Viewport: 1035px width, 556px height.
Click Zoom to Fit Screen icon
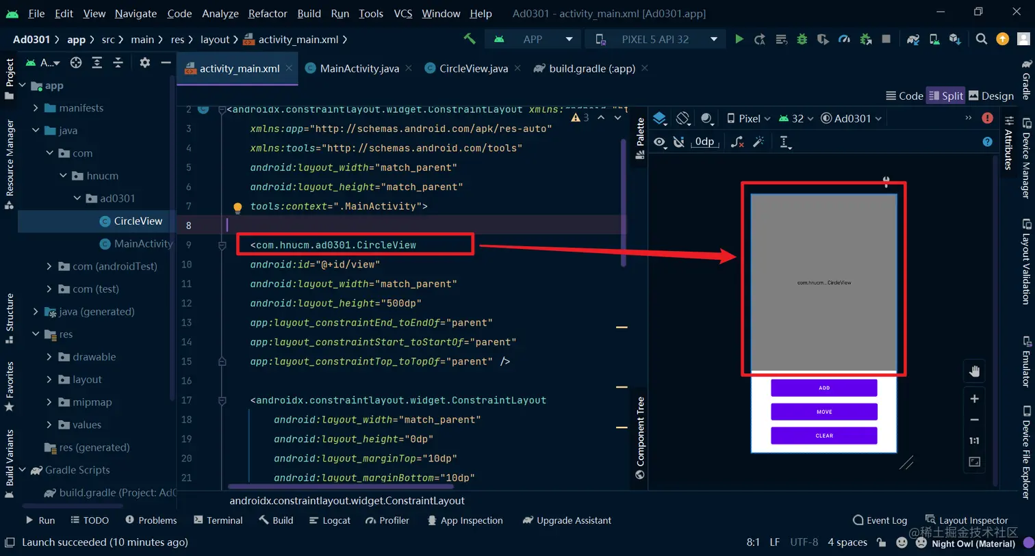(x=974, y=462)
